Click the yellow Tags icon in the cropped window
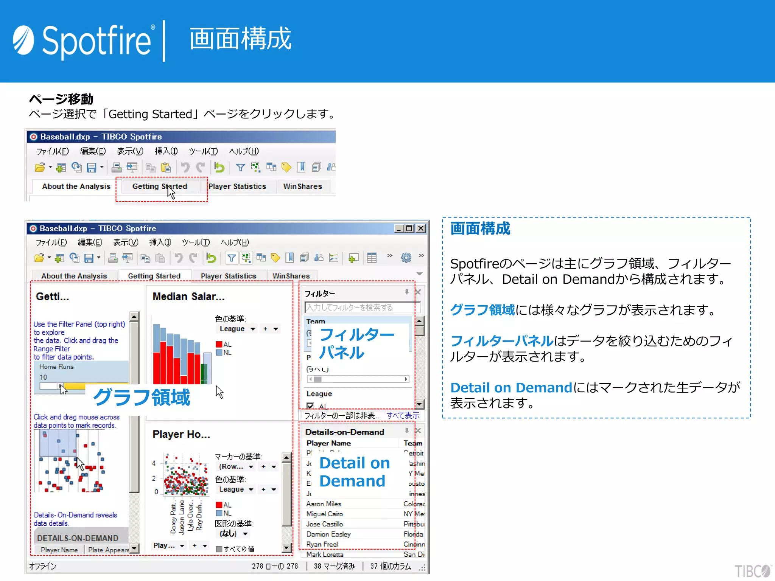 click(x=286, y=168)
